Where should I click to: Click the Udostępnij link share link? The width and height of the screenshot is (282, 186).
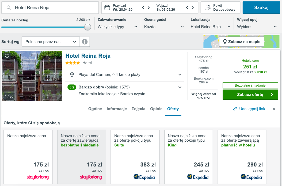[x=249, y=109]
